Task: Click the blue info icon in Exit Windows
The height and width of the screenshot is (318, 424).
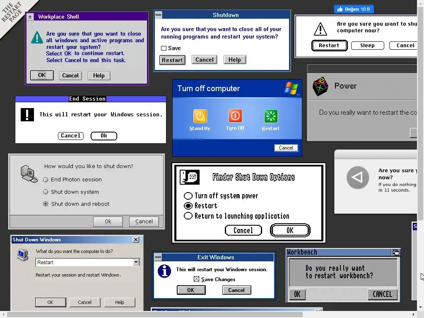Action: point(164,271)
